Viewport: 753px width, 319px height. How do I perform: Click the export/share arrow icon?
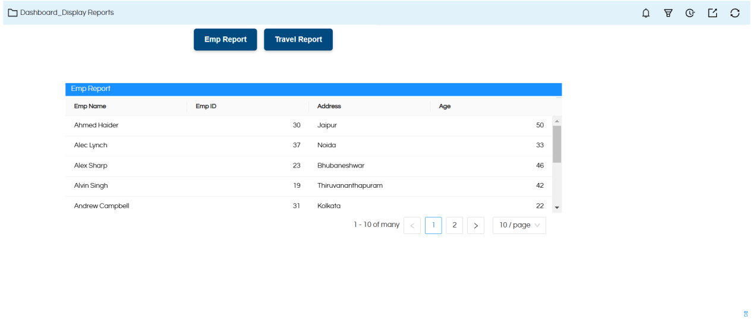tap(713, 12)
